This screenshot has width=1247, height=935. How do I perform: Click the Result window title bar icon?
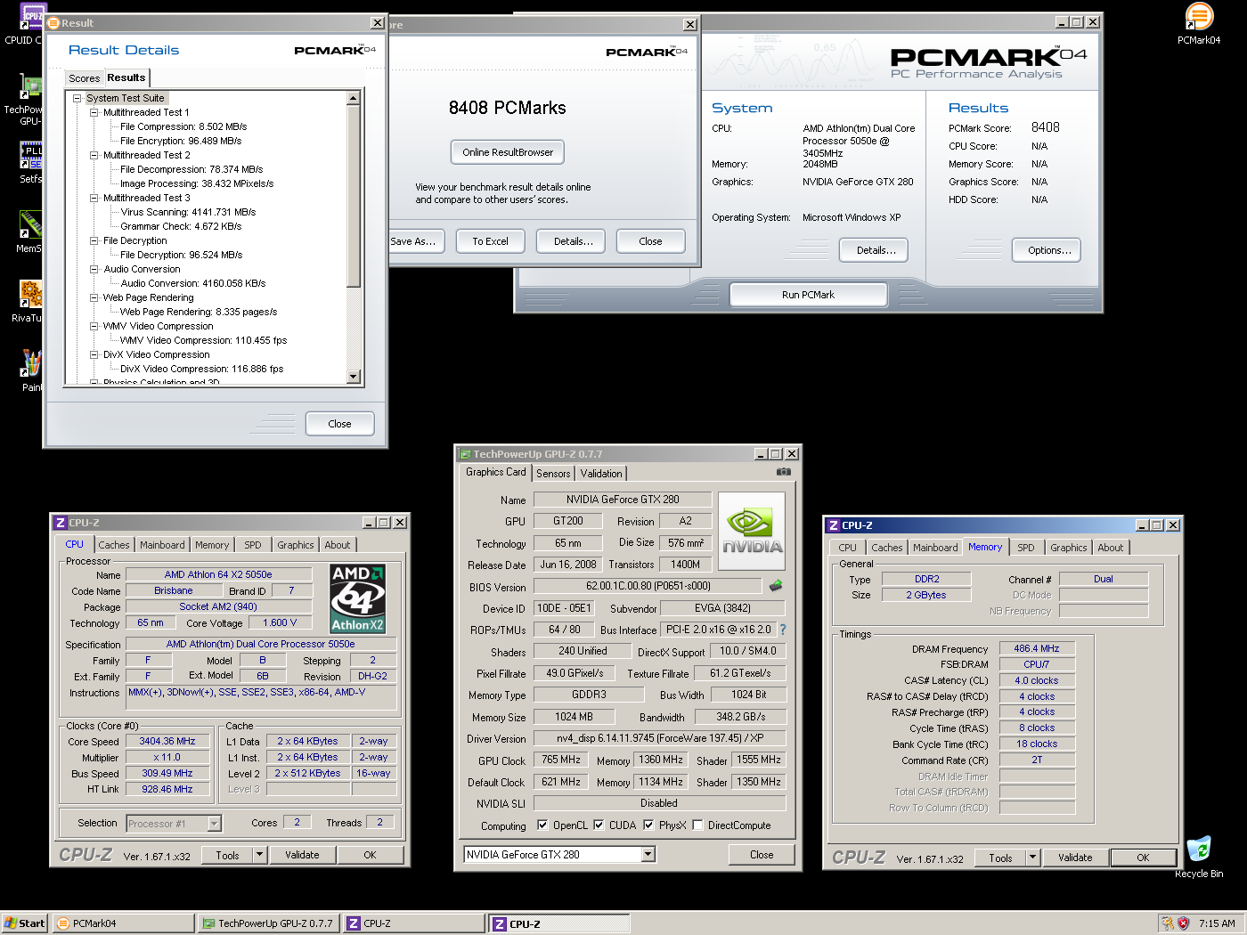(53, 23)
